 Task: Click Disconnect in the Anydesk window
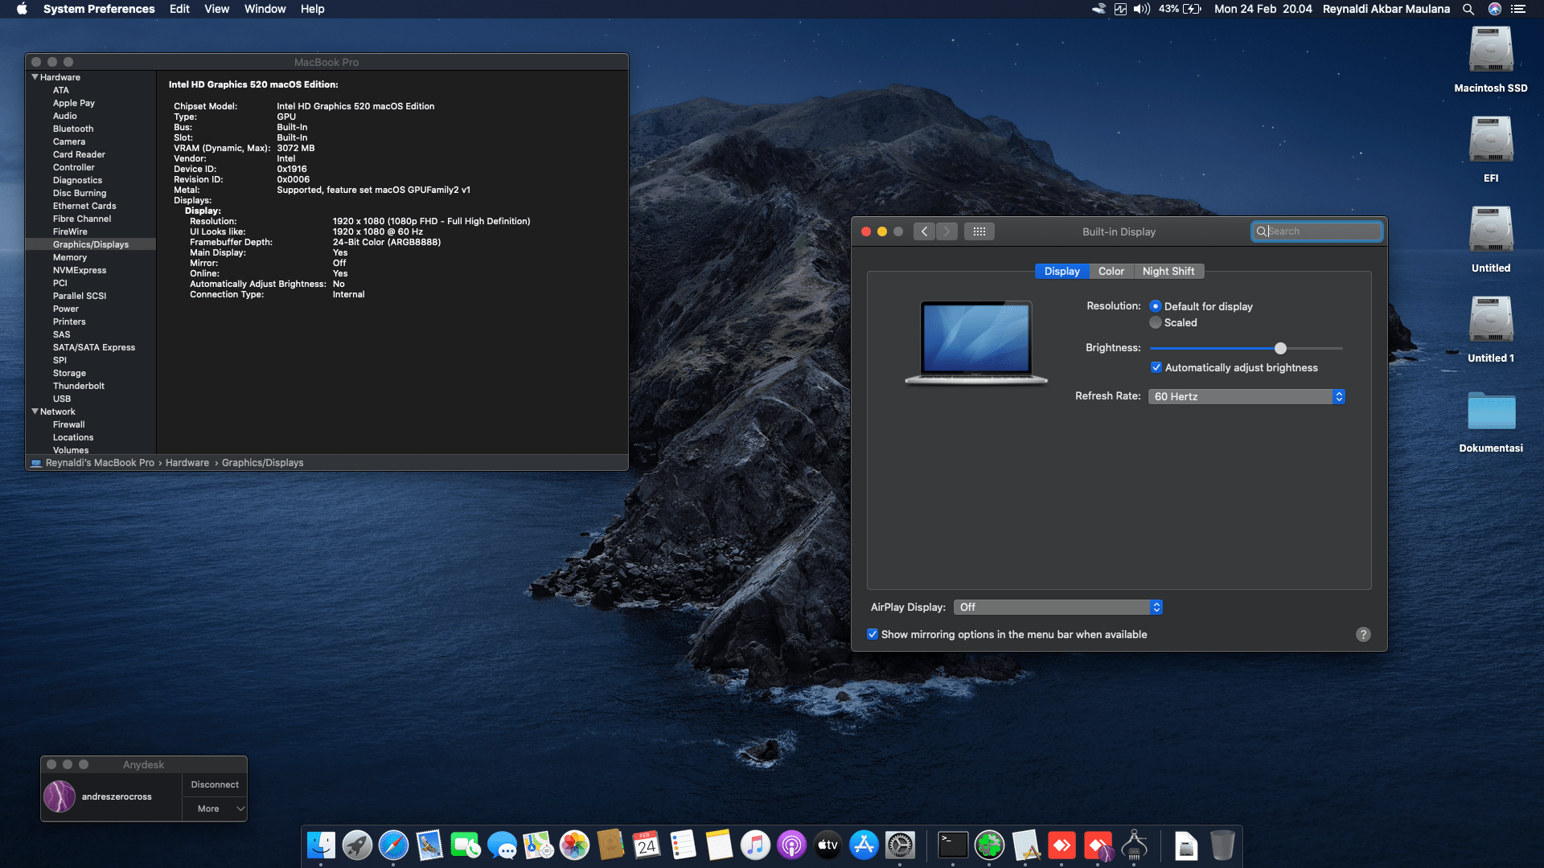point(215,784)
